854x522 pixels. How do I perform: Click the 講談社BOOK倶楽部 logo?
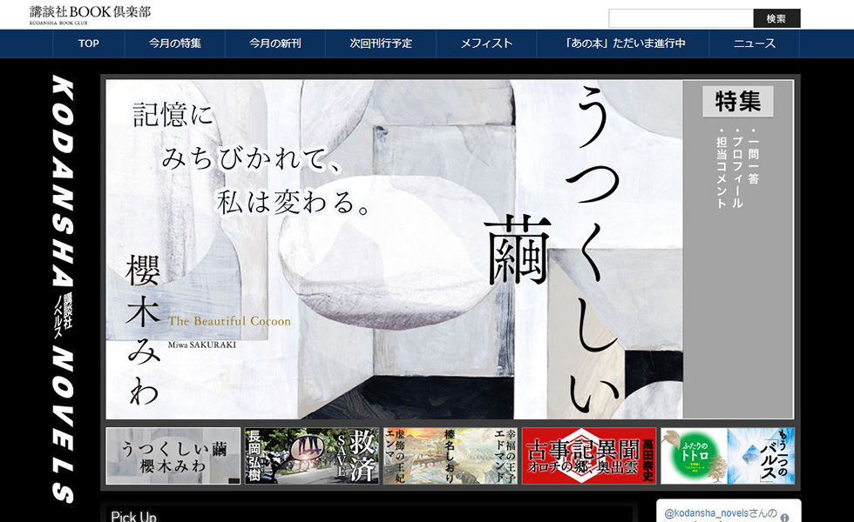coord(90,15)
